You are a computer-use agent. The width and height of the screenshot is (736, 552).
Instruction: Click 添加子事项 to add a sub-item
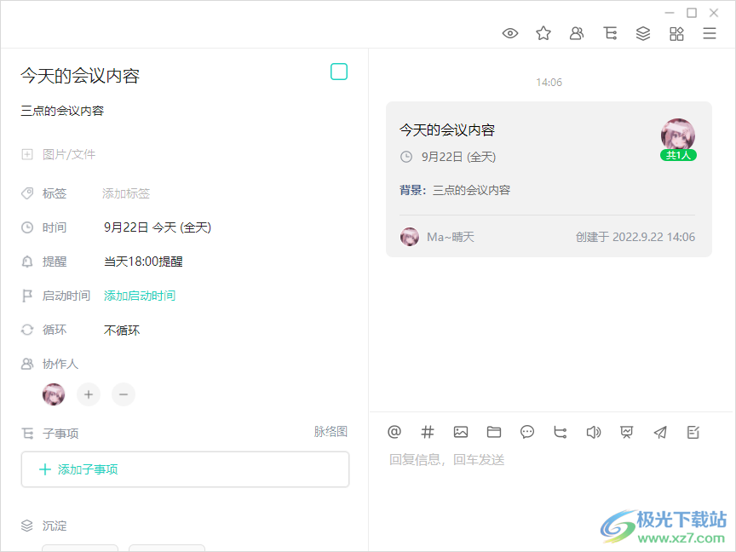[x=185, y=469]
